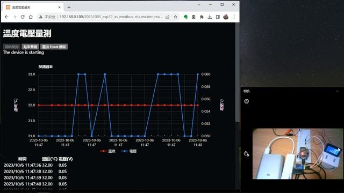This screenshot has height=193, width=344.
Task: Toggle the blue 電壓 legend series
Action: tap(129, 151)
